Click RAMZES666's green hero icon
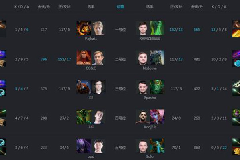Screen dimensions: 240x160 pos(157,28)
